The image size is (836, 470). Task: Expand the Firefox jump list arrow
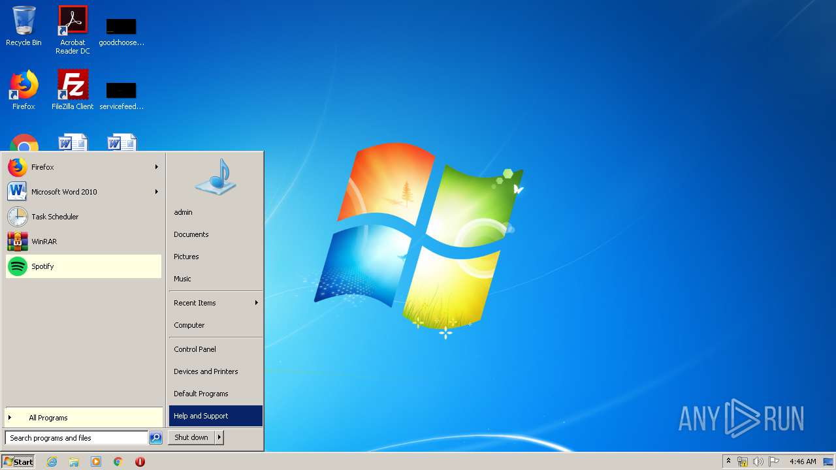(x=157, y=167)
